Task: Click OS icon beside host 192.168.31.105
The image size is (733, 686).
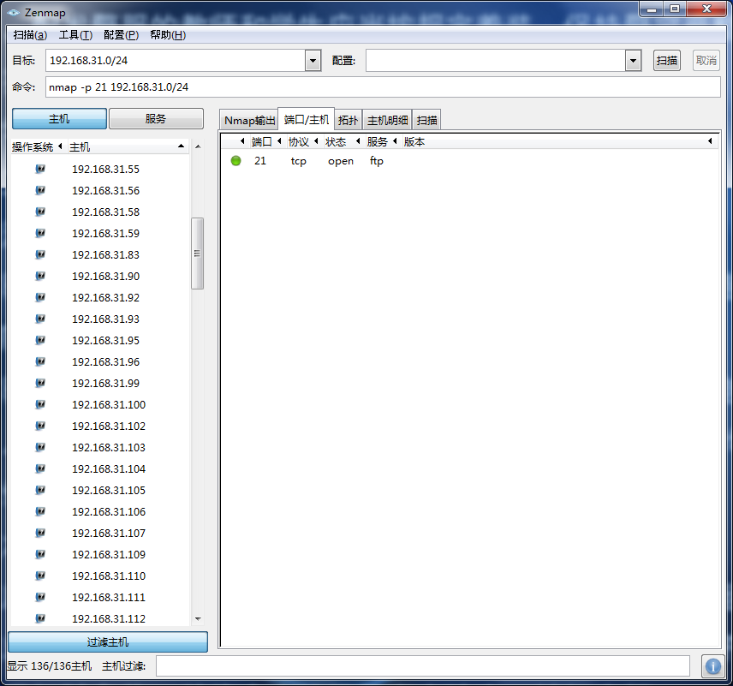Action: tap(40, 490)
